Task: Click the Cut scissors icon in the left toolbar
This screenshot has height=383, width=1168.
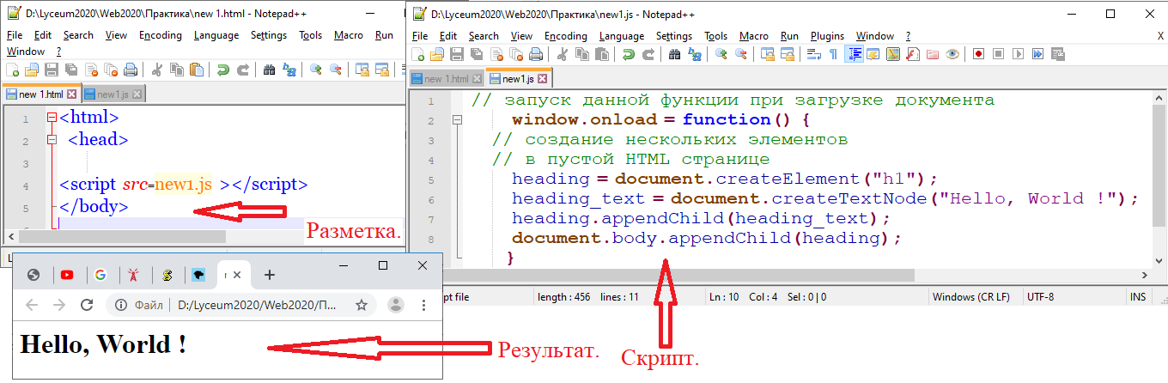Action: point(157,70)
